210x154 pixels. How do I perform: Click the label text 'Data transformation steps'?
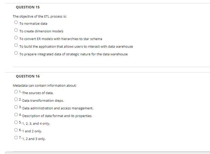[43, 100]
